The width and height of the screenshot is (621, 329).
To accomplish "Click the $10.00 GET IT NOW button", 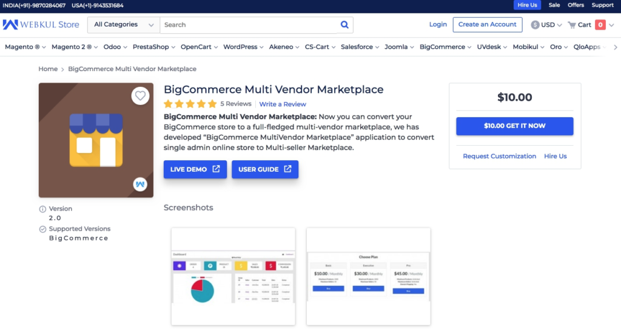I will (x=514, y=126).
